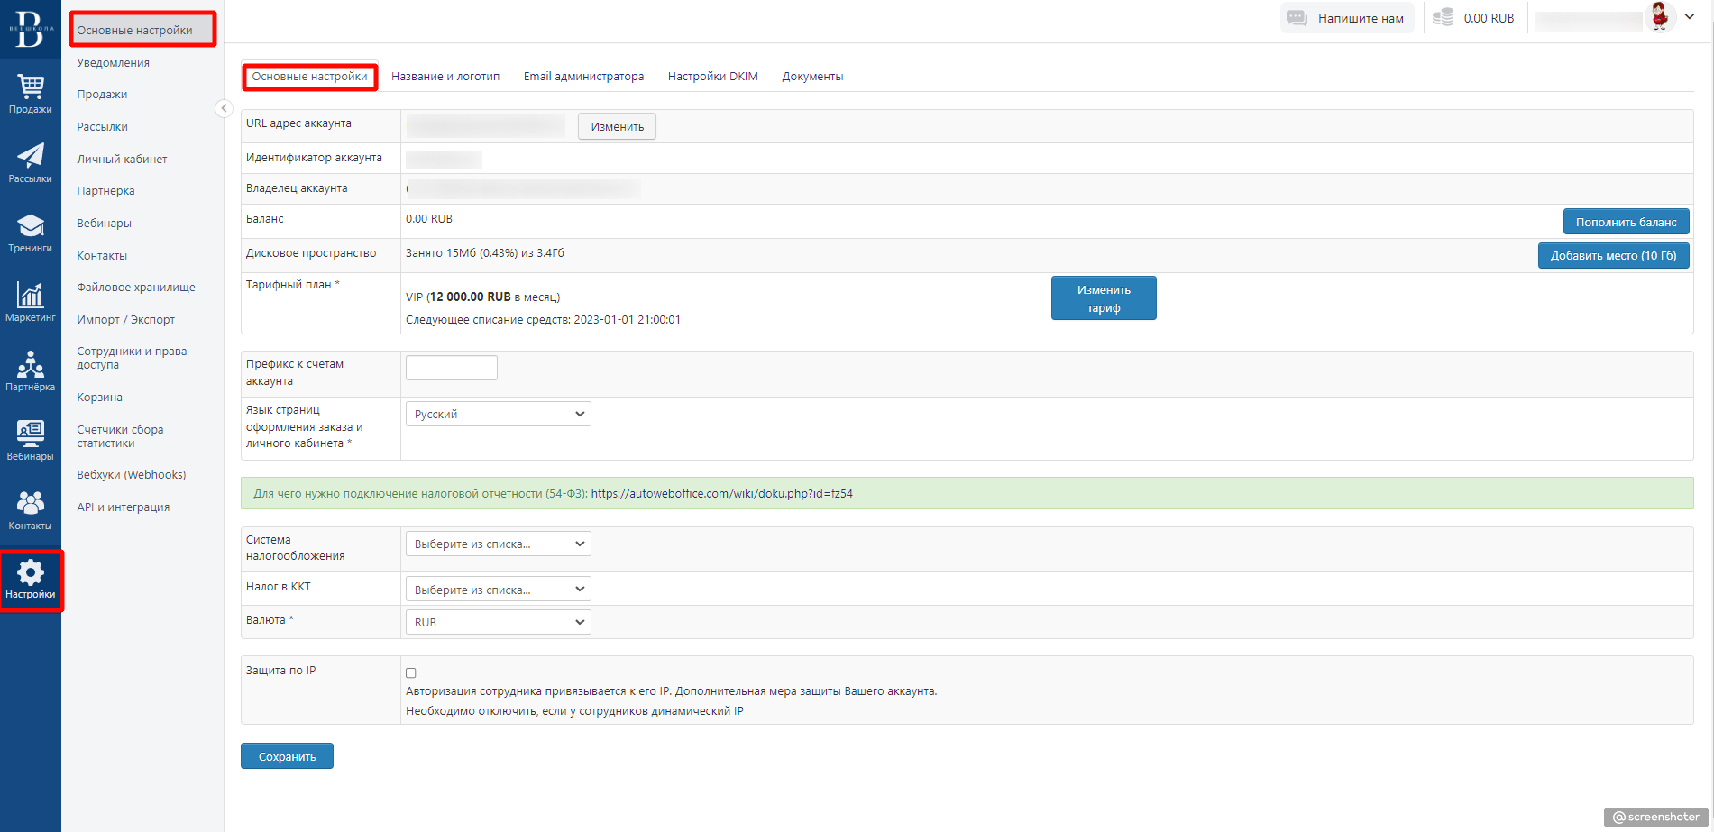Switch to Настройки DKIM tab

point(712,77)
